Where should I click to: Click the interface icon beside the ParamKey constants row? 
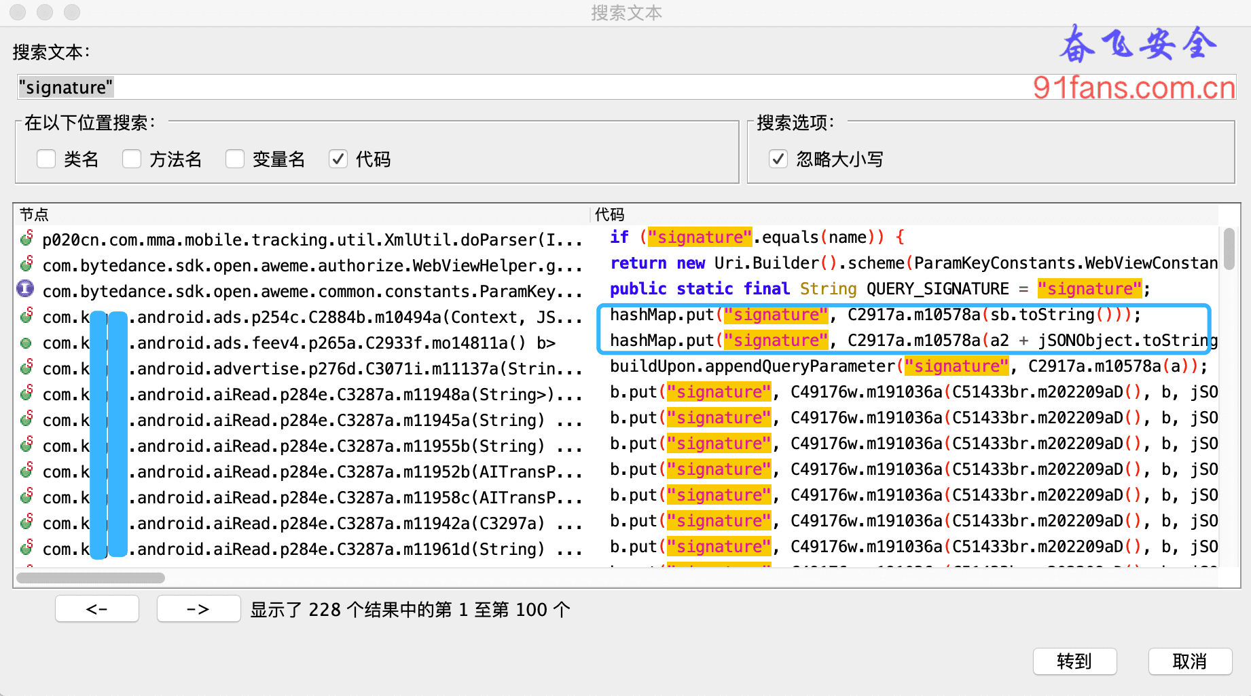pos(26,290)
